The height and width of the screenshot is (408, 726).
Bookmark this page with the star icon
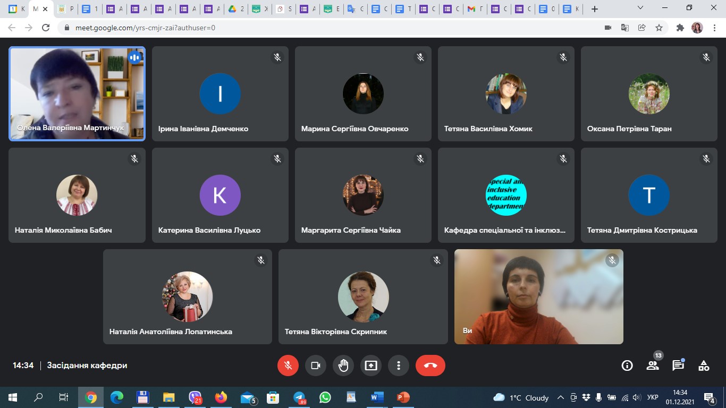(659, 28)
